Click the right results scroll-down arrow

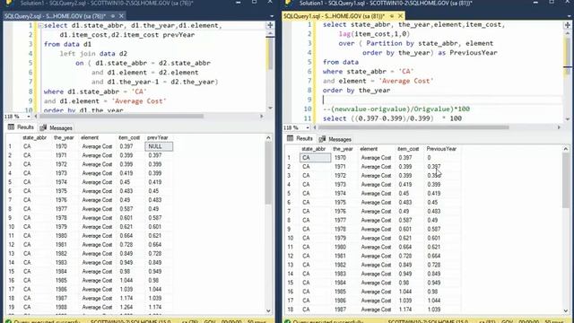pyautogui.click(x=566, y=310)
